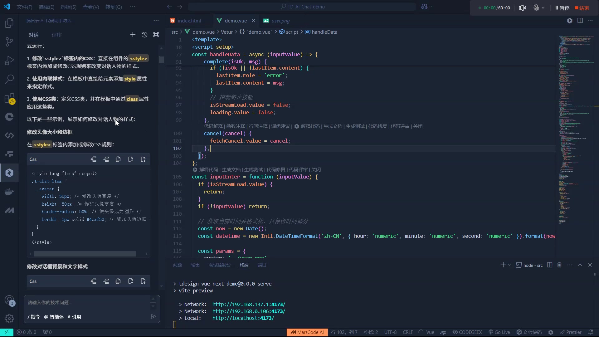Open the Explorer files icon
This screenshot has width=599, height=337.
tap(9, 23)
